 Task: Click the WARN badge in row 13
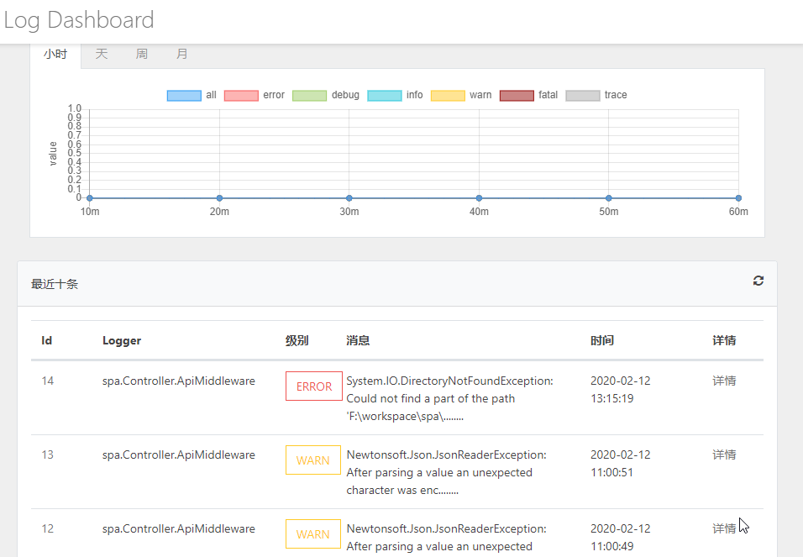tap(313, 460)
